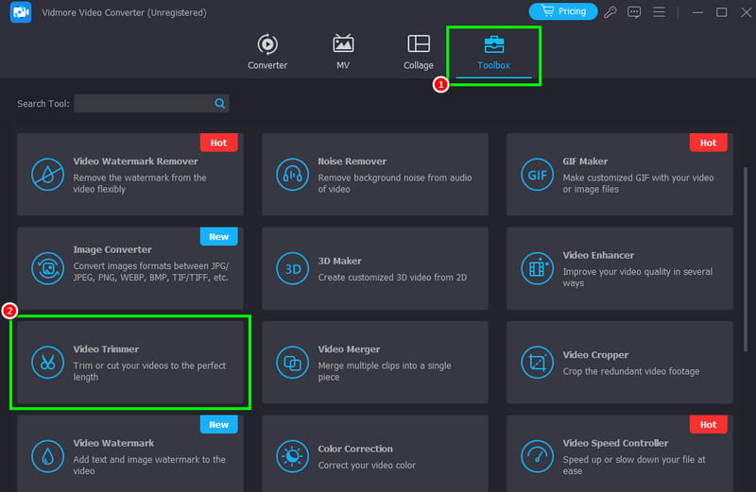Maximize the Vidmore window

coord(721,12)
